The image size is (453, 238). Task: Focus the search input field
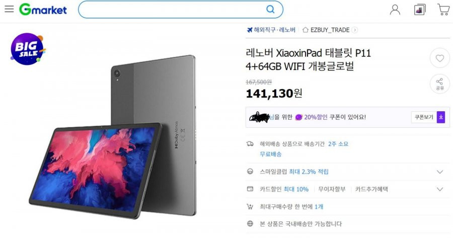point(172,10)
